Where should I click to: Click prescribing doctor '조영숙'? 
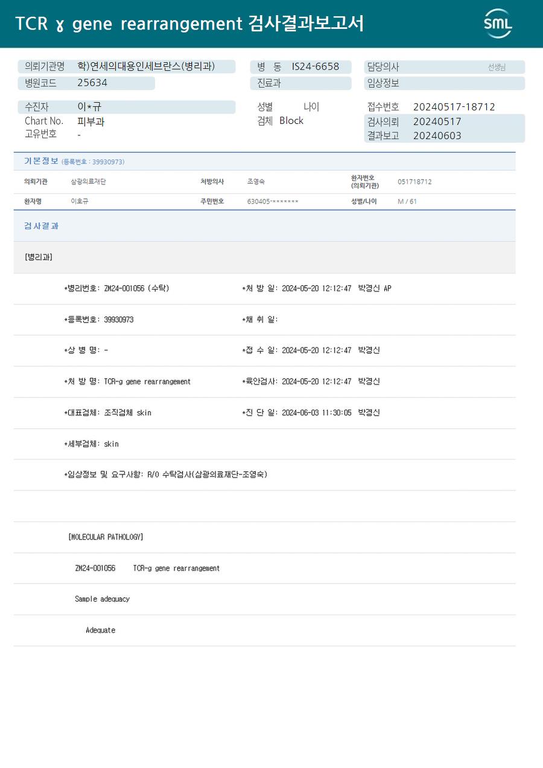256,182
